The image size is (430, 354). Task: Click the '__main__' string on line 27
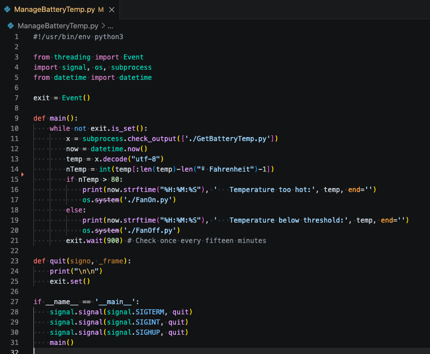(x=115, y=302)
